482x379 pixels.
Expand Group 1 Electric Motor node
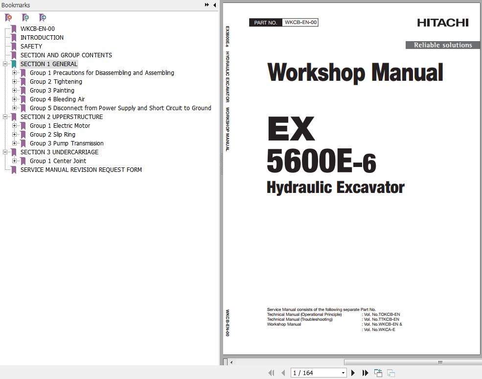coord(14,125)
